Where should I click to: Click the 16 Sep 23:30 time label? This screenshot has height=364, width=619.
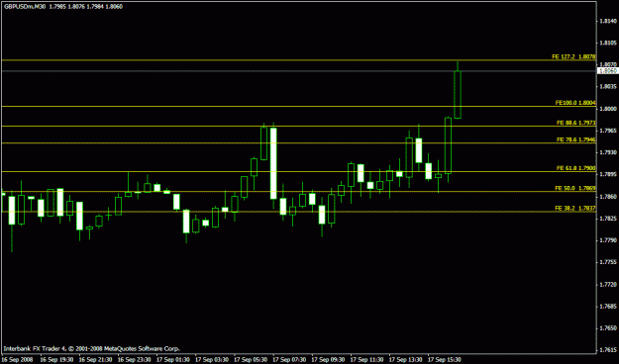tap(134, 360)
